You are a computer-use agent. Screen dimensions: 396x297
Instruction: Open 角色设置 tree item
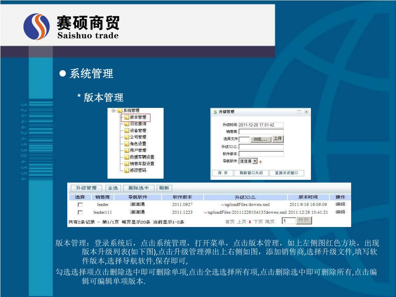coord(138,144)
